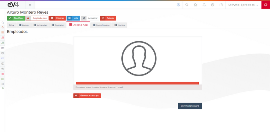This screenshot has width=270, height=132.
Task: Open the Tutorial button
Action: (x=108, y=18)
